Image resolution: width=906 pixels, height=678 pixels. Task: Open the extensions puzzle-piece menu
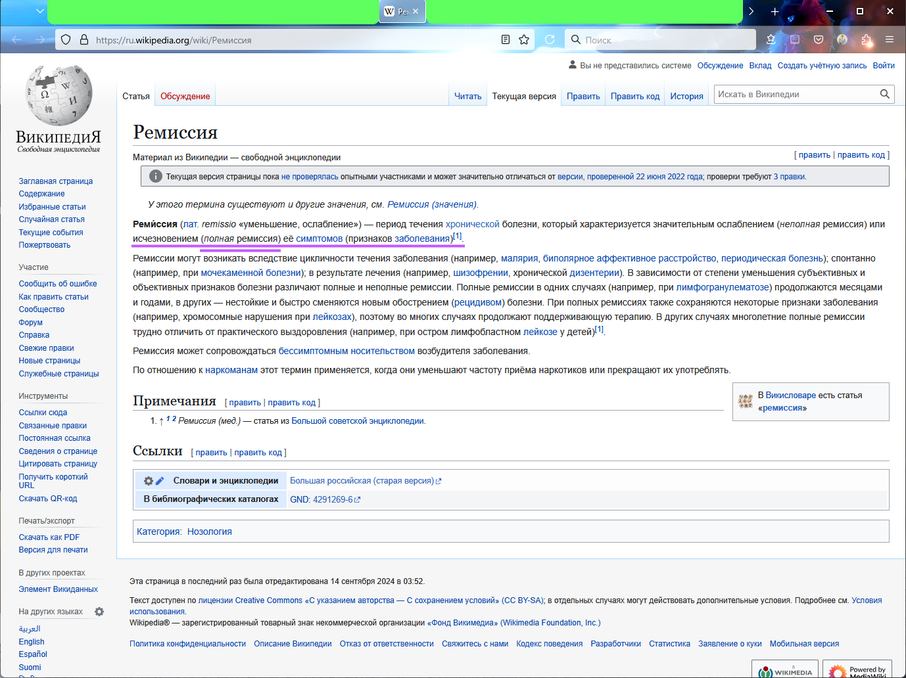click(867, 39)
